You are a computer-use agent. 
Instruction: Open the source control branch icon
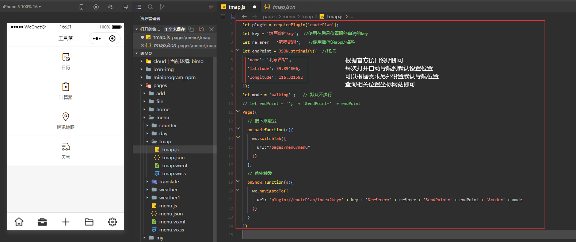[162, 7]
